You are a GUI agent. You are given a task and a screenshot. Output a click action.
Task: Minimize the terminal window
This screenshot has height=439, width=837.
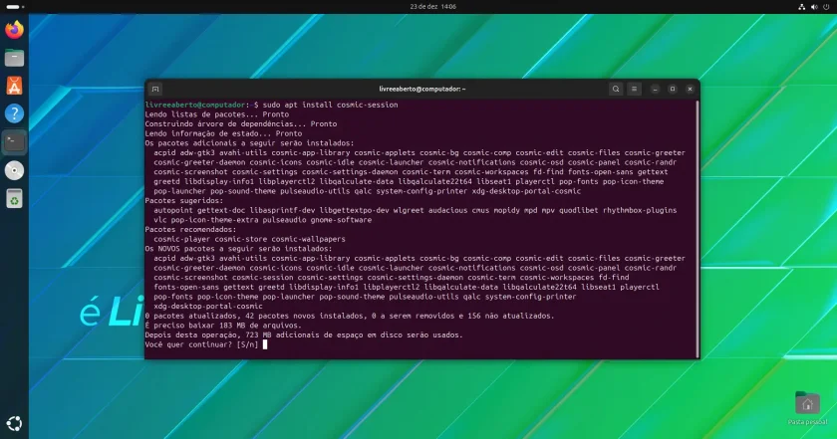tap(655, 89)
